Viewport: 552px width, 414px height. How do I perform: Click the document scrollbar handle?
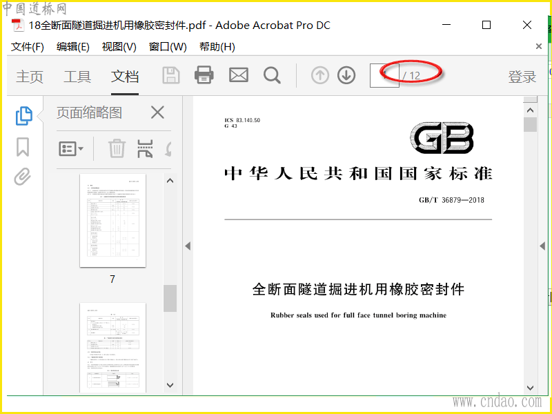(530, 125)
